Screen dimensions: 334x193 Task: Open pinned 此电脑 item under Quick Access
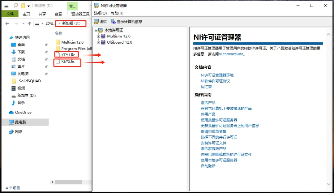click(x=23, y=74)
